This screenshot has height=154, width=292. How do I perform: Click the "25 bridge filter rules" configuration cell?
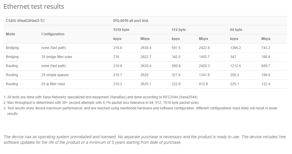tap(57, 57)
